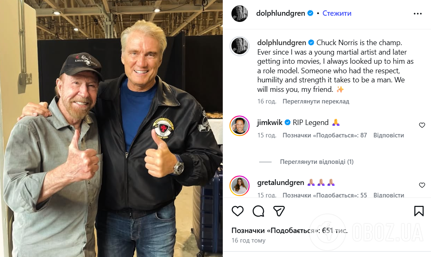Like the jimkwik comment heart
Image resolution: width=431 pixels, height=257 pixels.
422,125
